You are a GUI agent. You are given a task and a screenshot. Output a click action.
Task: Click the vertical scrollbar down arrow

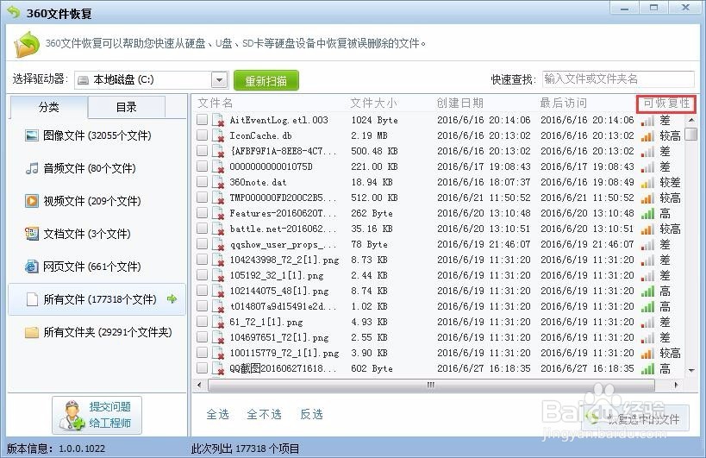[691, 370]
